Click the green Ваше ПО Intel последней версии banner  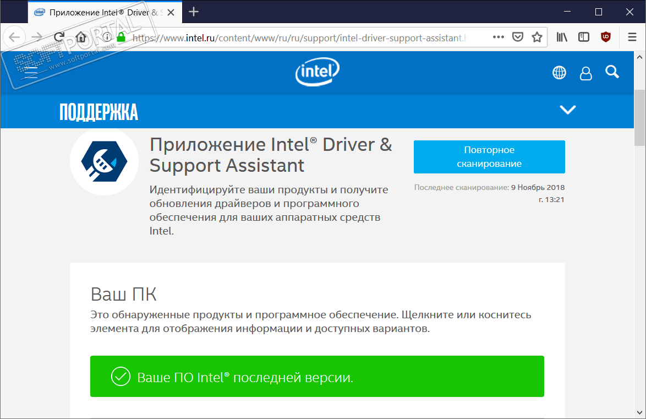pyautogui.click(x=317, y=376)
